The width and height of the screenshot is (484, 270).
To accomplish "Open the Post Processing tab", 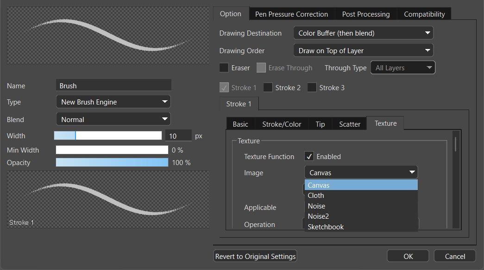I will point(365,14).
